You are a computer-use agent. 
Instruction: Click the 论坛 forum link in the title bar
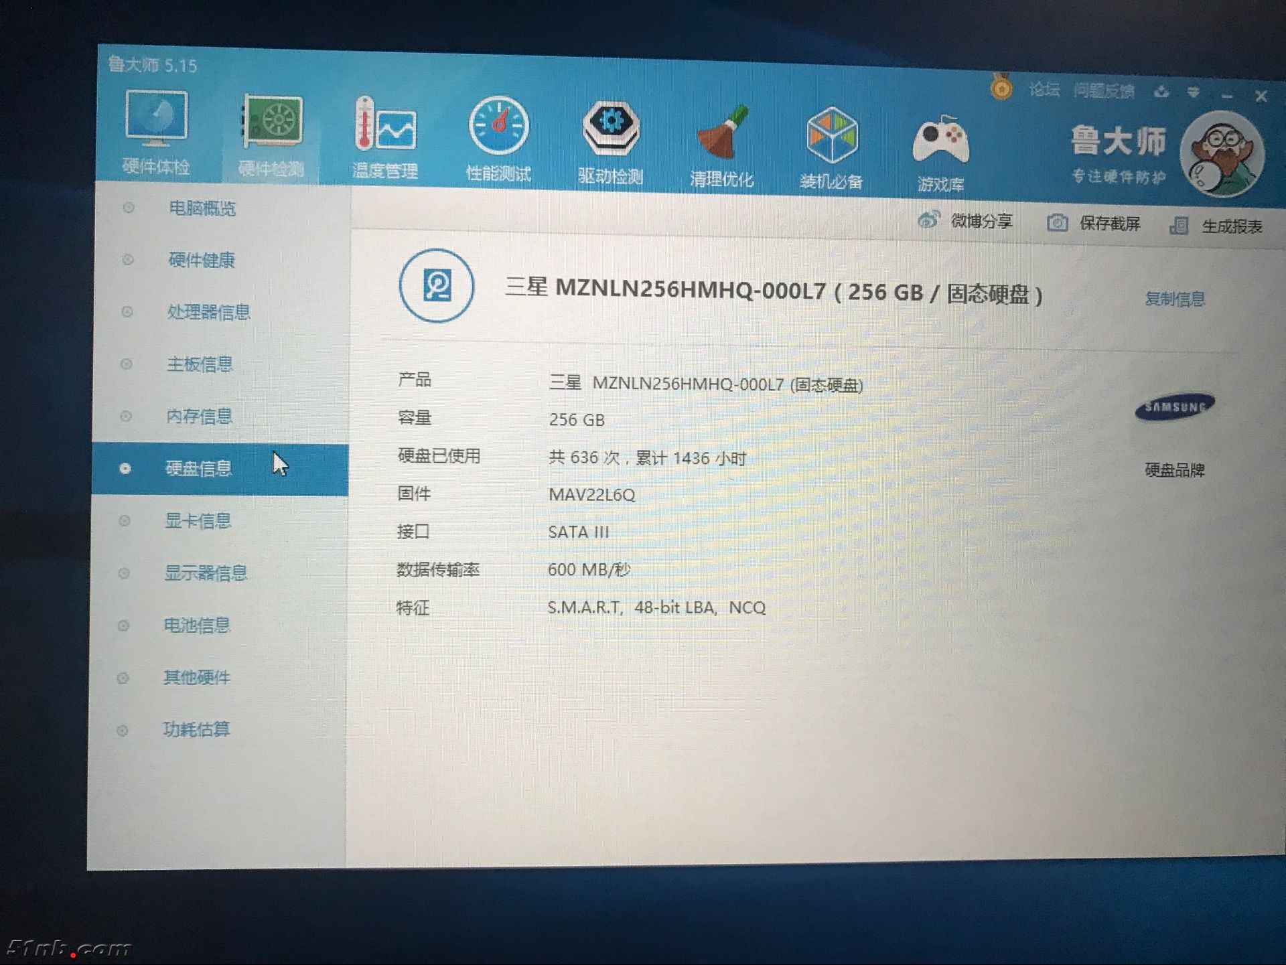(1044, 89)
